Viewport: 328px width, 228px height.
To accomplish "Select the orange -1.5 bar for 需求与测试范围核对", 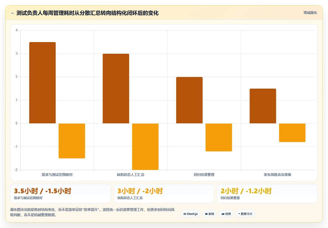I will (x=72, y=141).
